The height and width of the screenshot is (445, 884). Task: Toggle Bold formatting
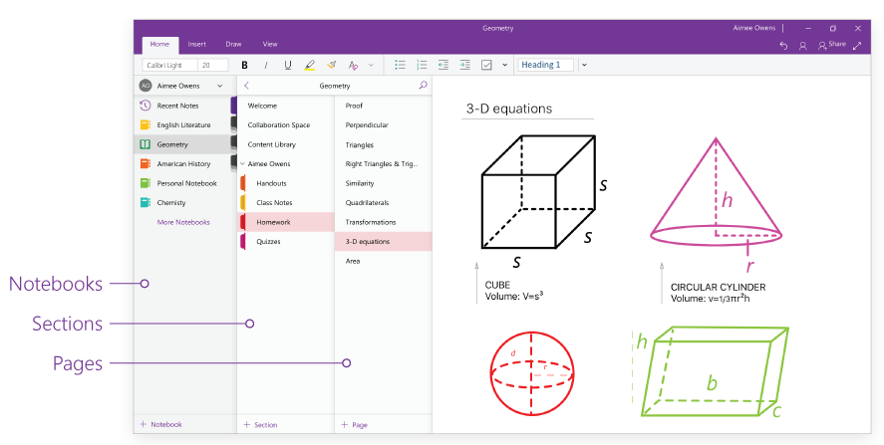[245, 66]
